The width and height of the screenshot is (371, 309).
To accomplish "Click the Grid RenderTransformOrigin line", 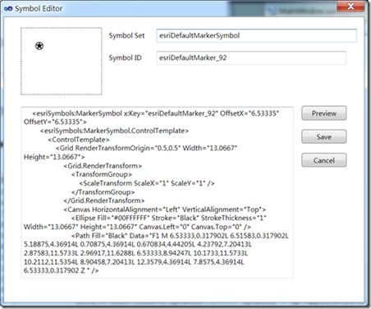I will point(147,148).
